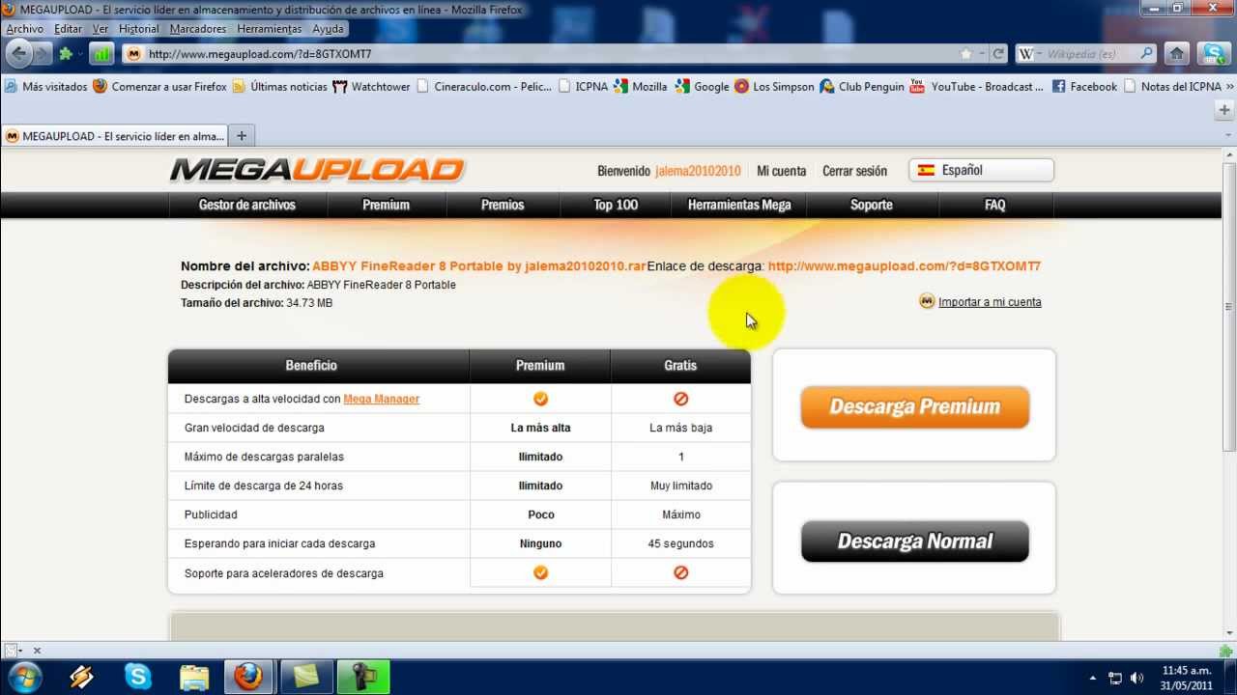Open the bookmark star dropdown arrow
The height and width of the screenshot is (695, 1237).
coord(981,54)
